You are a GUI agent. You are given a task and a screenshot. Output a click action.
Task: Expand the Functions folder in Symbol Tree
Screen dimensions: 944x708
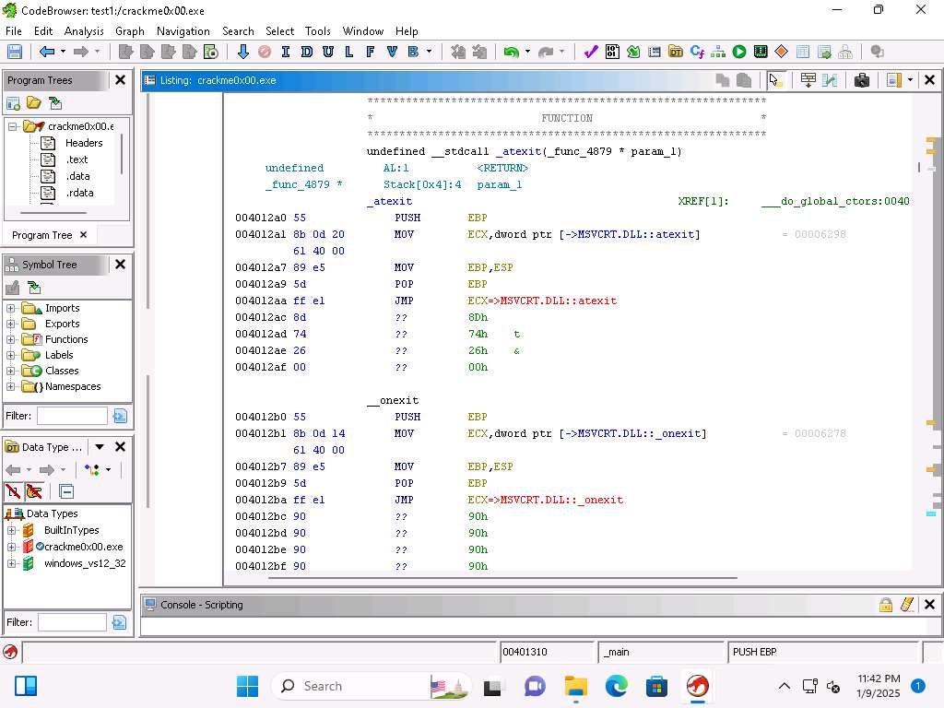click(11, 339)
